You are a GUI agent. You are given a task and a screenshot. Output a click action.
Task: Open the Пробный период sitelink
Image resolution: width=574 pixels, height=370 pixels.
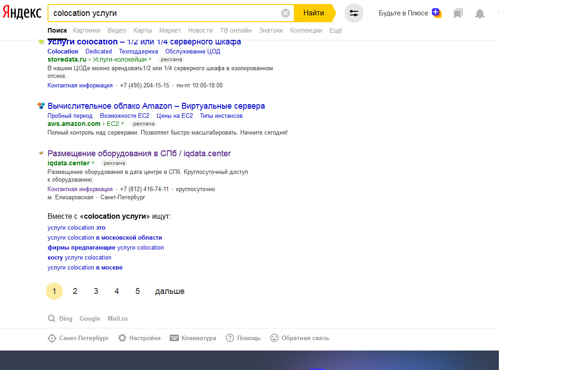point(70,115)
